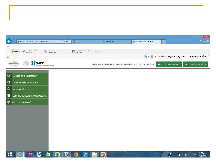Click the volume speaker tray icon
This screenshot has height=162, width=216.
tap(189, 154)
